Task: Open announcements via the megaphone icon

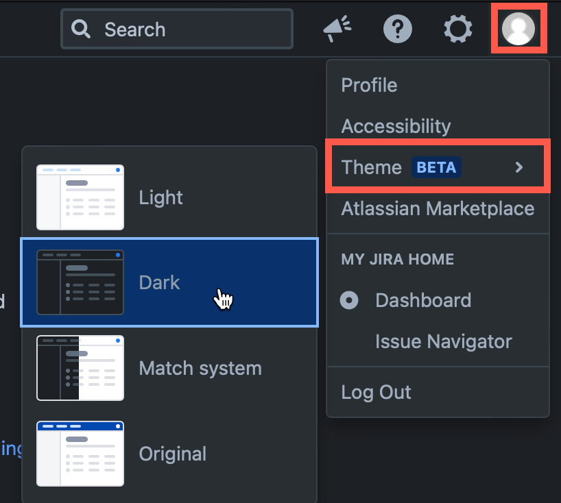Action: [337, 29]
